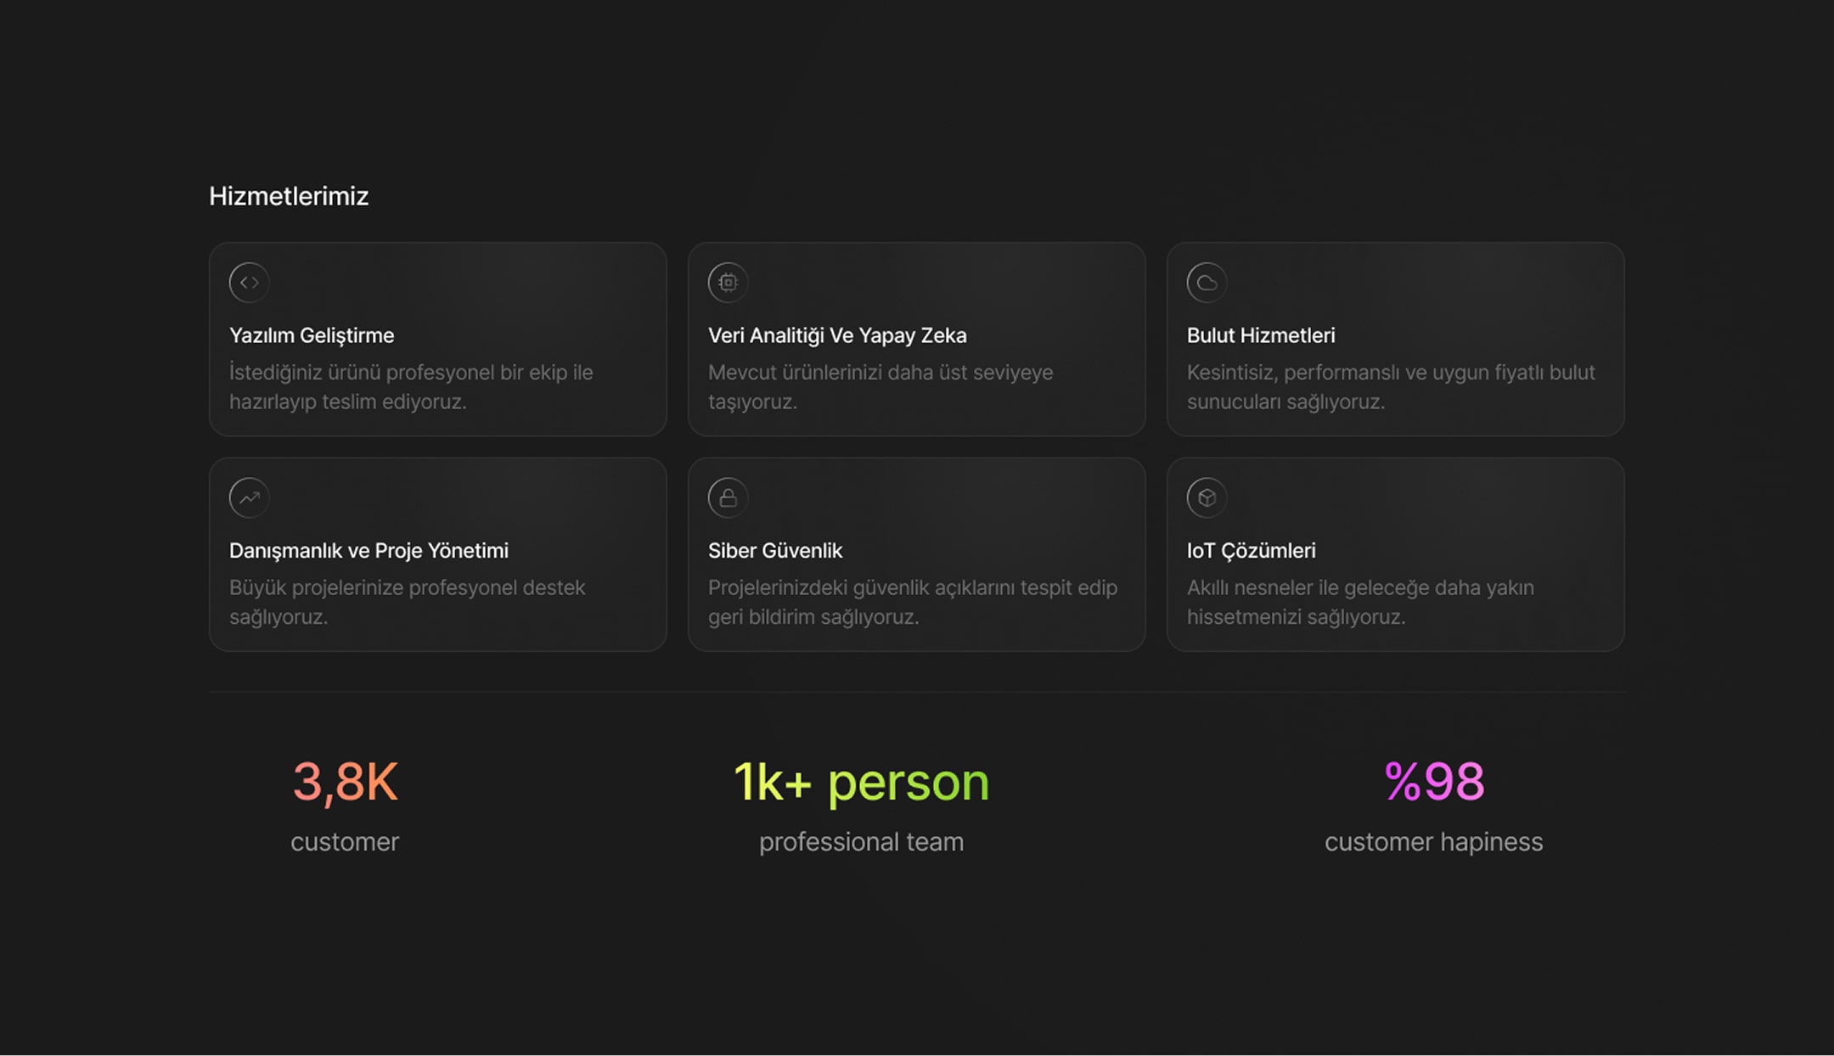Screen dimensions: 1834x1056
Task: Select Veri Analitiği Ve Yapay Zeka title
Action: coord(836,335)
